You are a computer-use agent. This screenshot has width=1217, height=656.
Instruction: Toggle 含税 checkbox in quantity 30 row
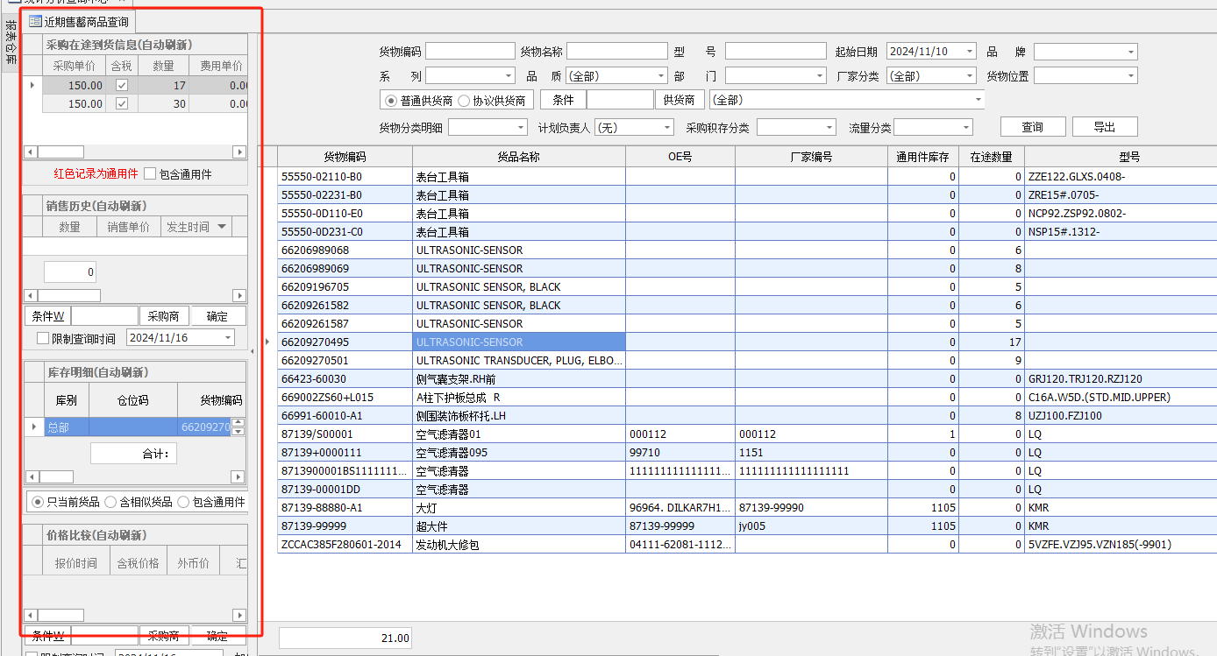pos(122,103)
